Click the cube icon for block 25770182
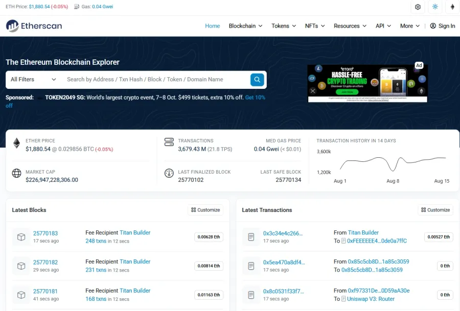Image resolution: width=460 pixels, height=311 pixels. pos(21,266)
